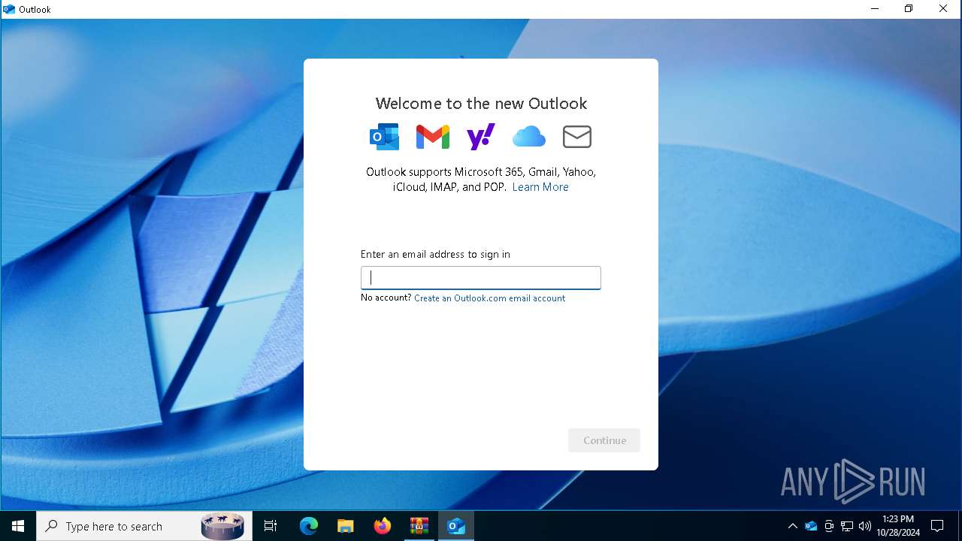Viewport: 962px width, 541px height.
Task: Click the Outlook title bar app icon
Action: point(9,9)
